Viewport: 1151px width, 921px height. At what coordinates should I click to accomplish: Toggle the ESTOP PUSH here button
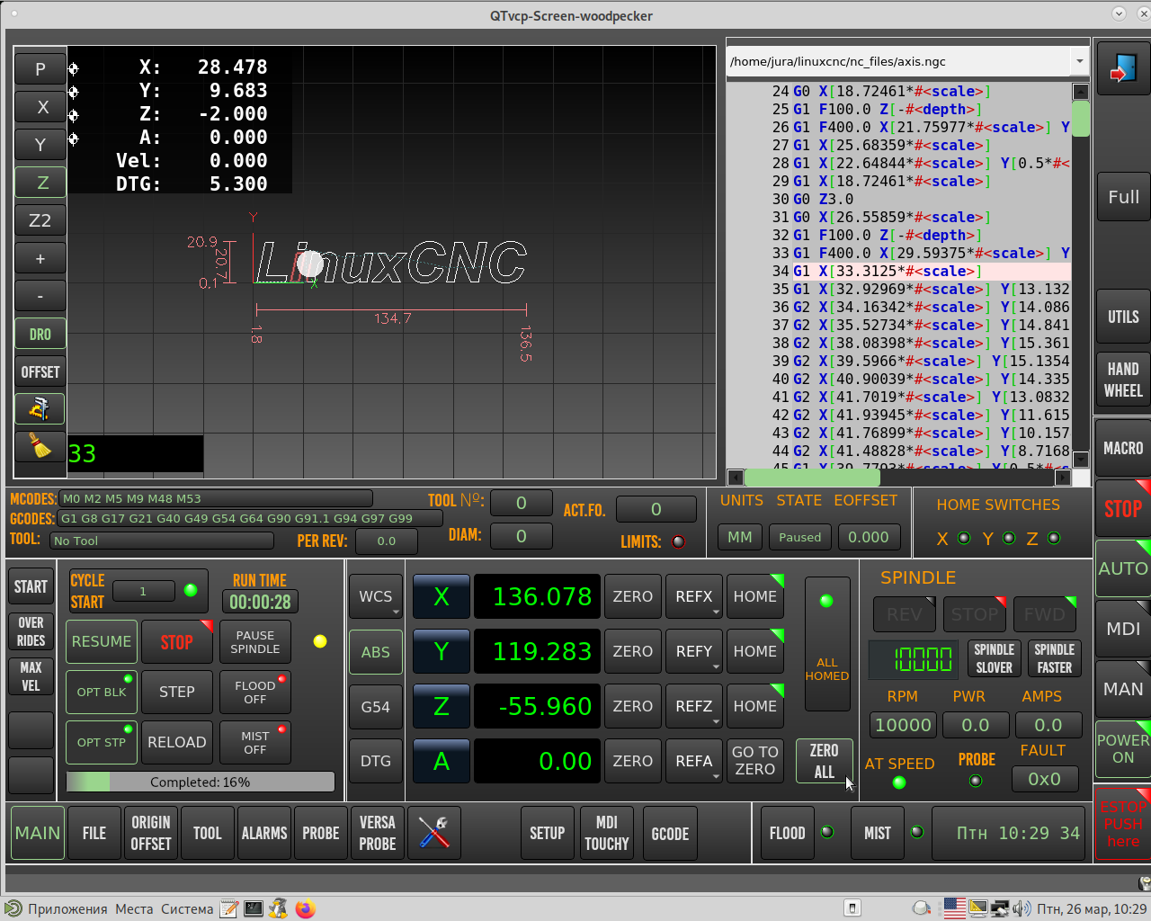[x=1123, y=823]
